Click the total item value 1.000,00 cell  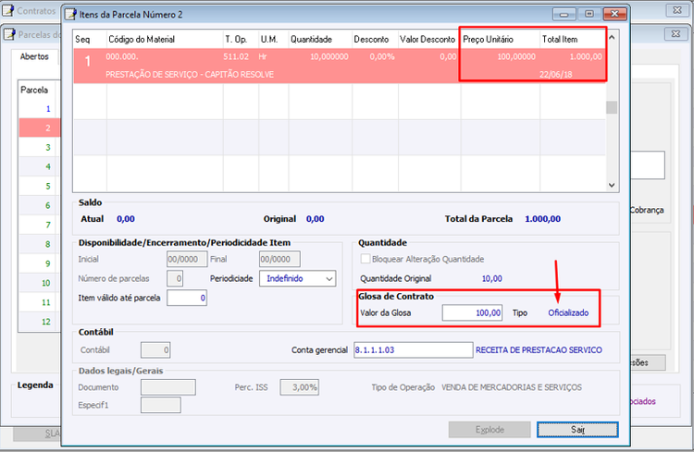(x=585, y=56)
